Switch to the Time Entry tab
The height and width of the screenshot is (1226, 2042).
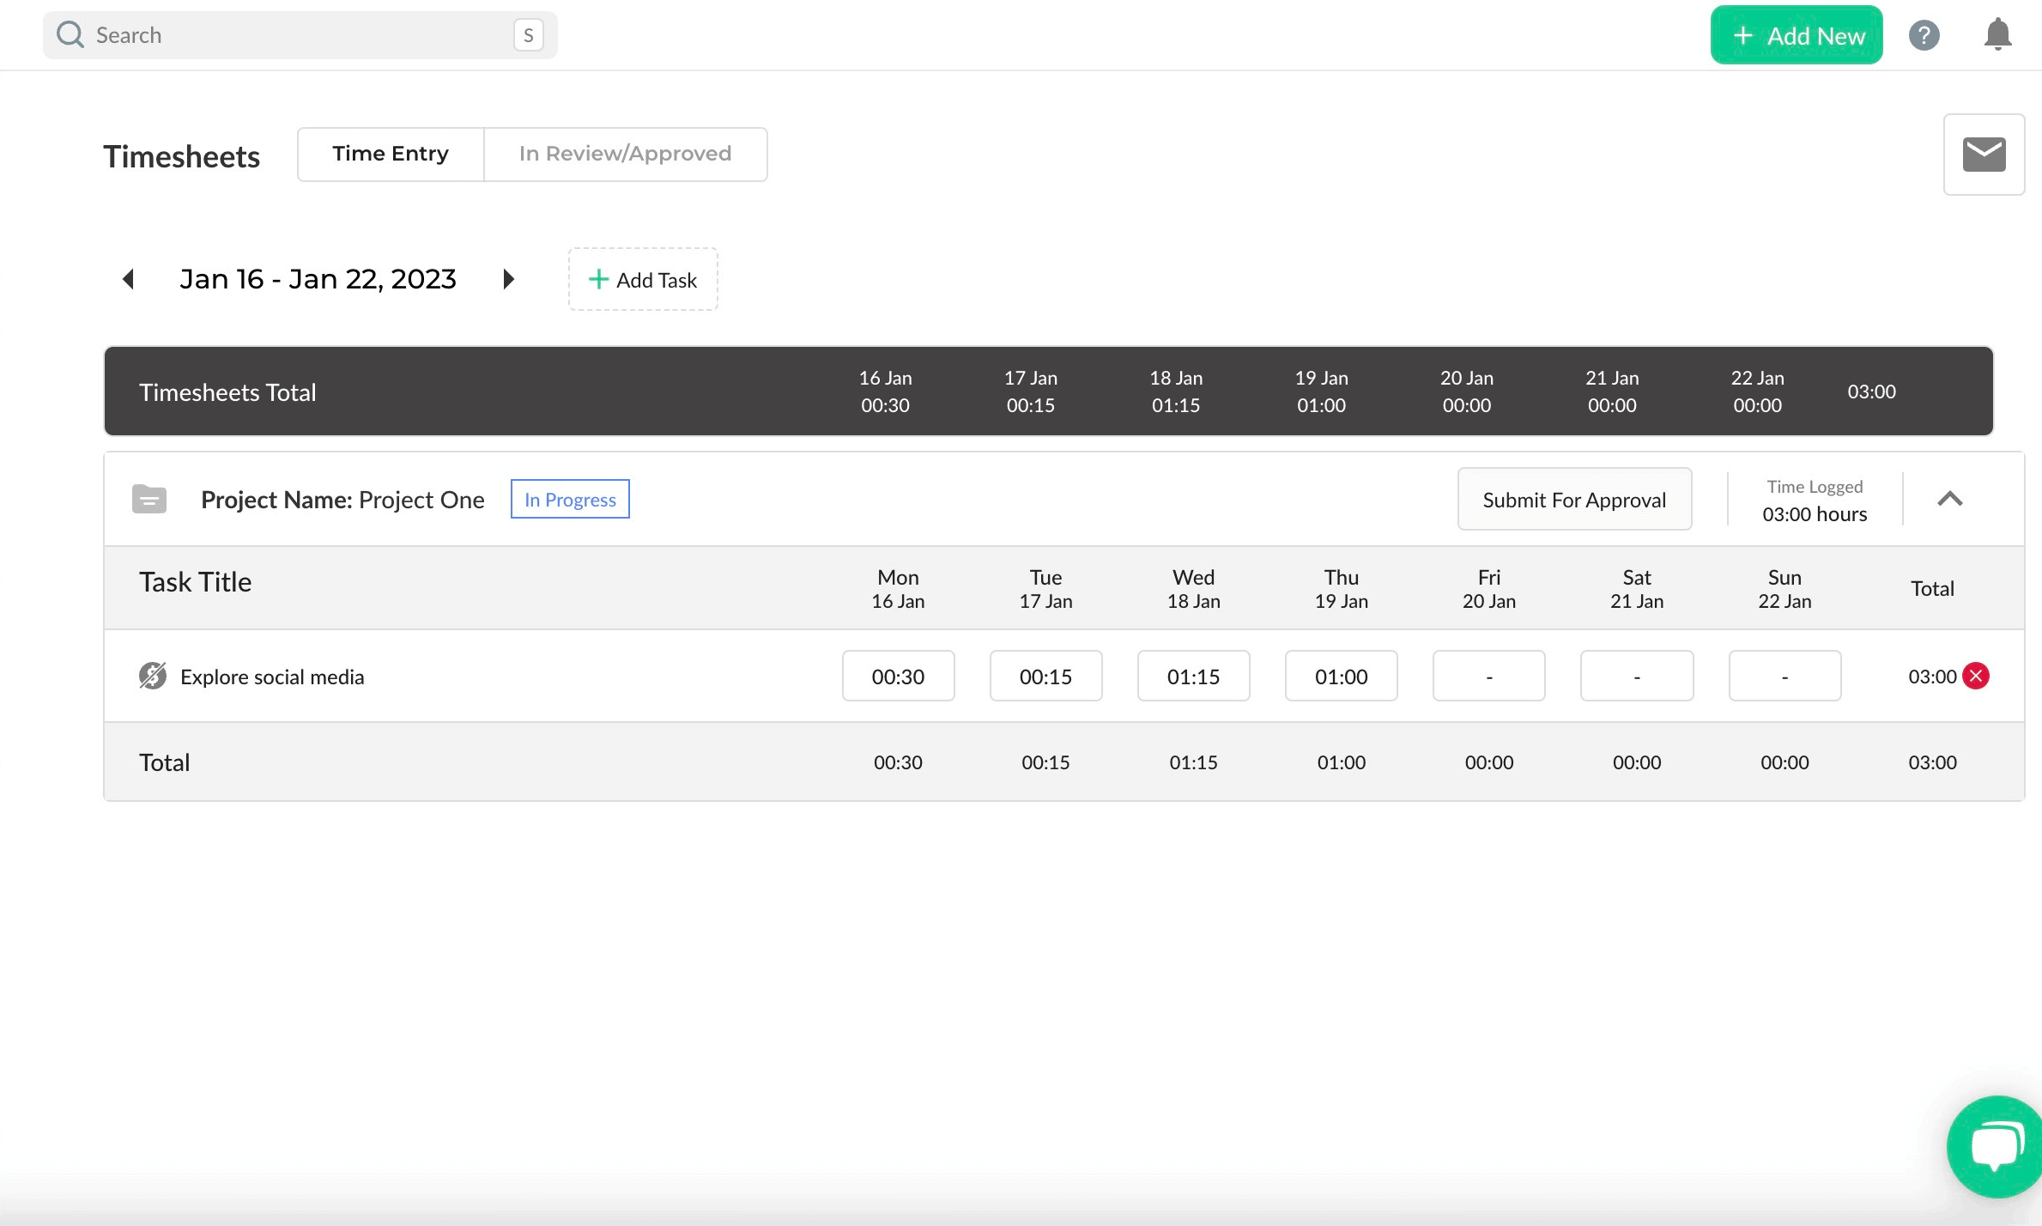(391, 155)
